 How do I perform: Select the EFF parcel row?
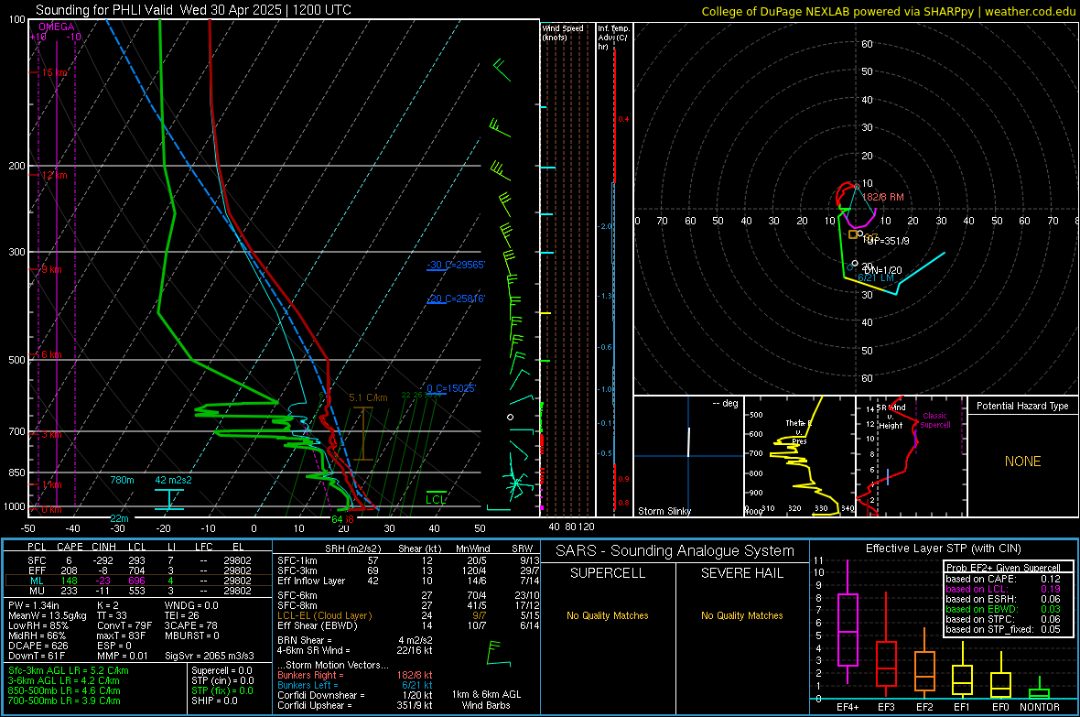coord(140,570)
